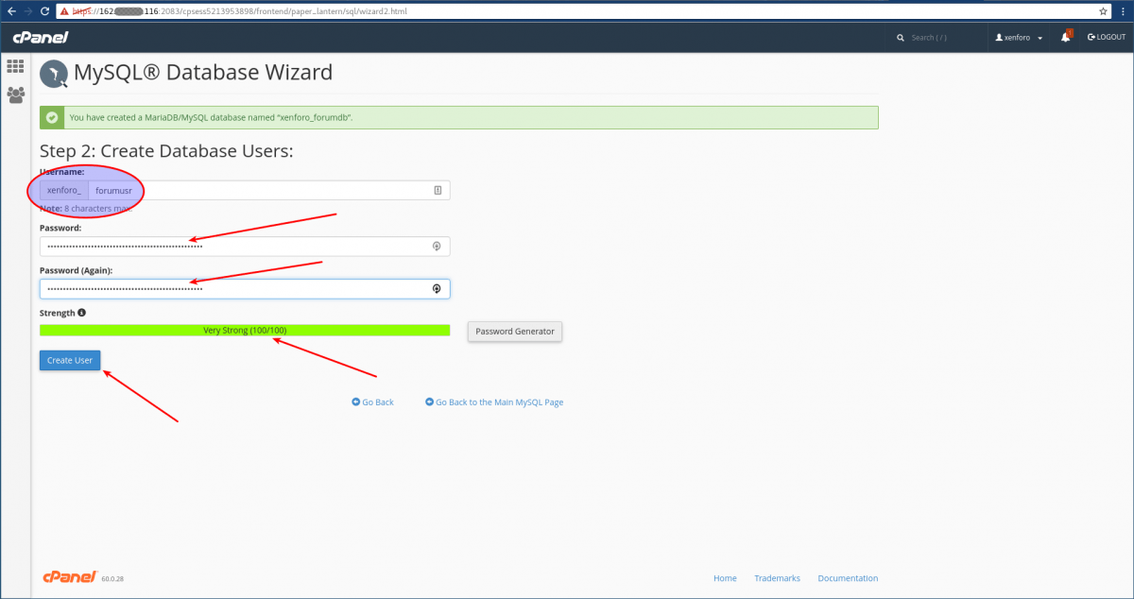The height and width of the screenshot is (599, 1134).
Task: Click LOGOUT in the top bar
Action: point(1106,37)
